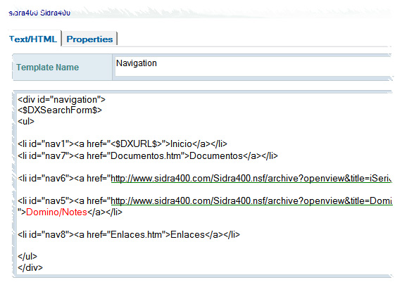The width and height of the screenshot is (402, 306).
Task: Click the nav7 Documentos.htm line
Action: pyautogui.click(x=148, y=155)
